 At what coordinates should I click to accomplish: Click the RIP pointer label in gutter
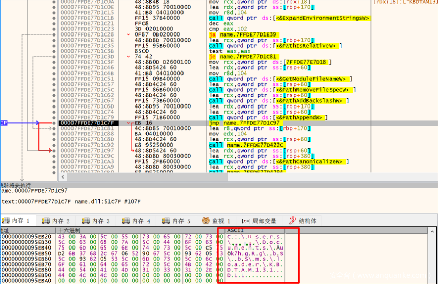click(x=4, y=123)
